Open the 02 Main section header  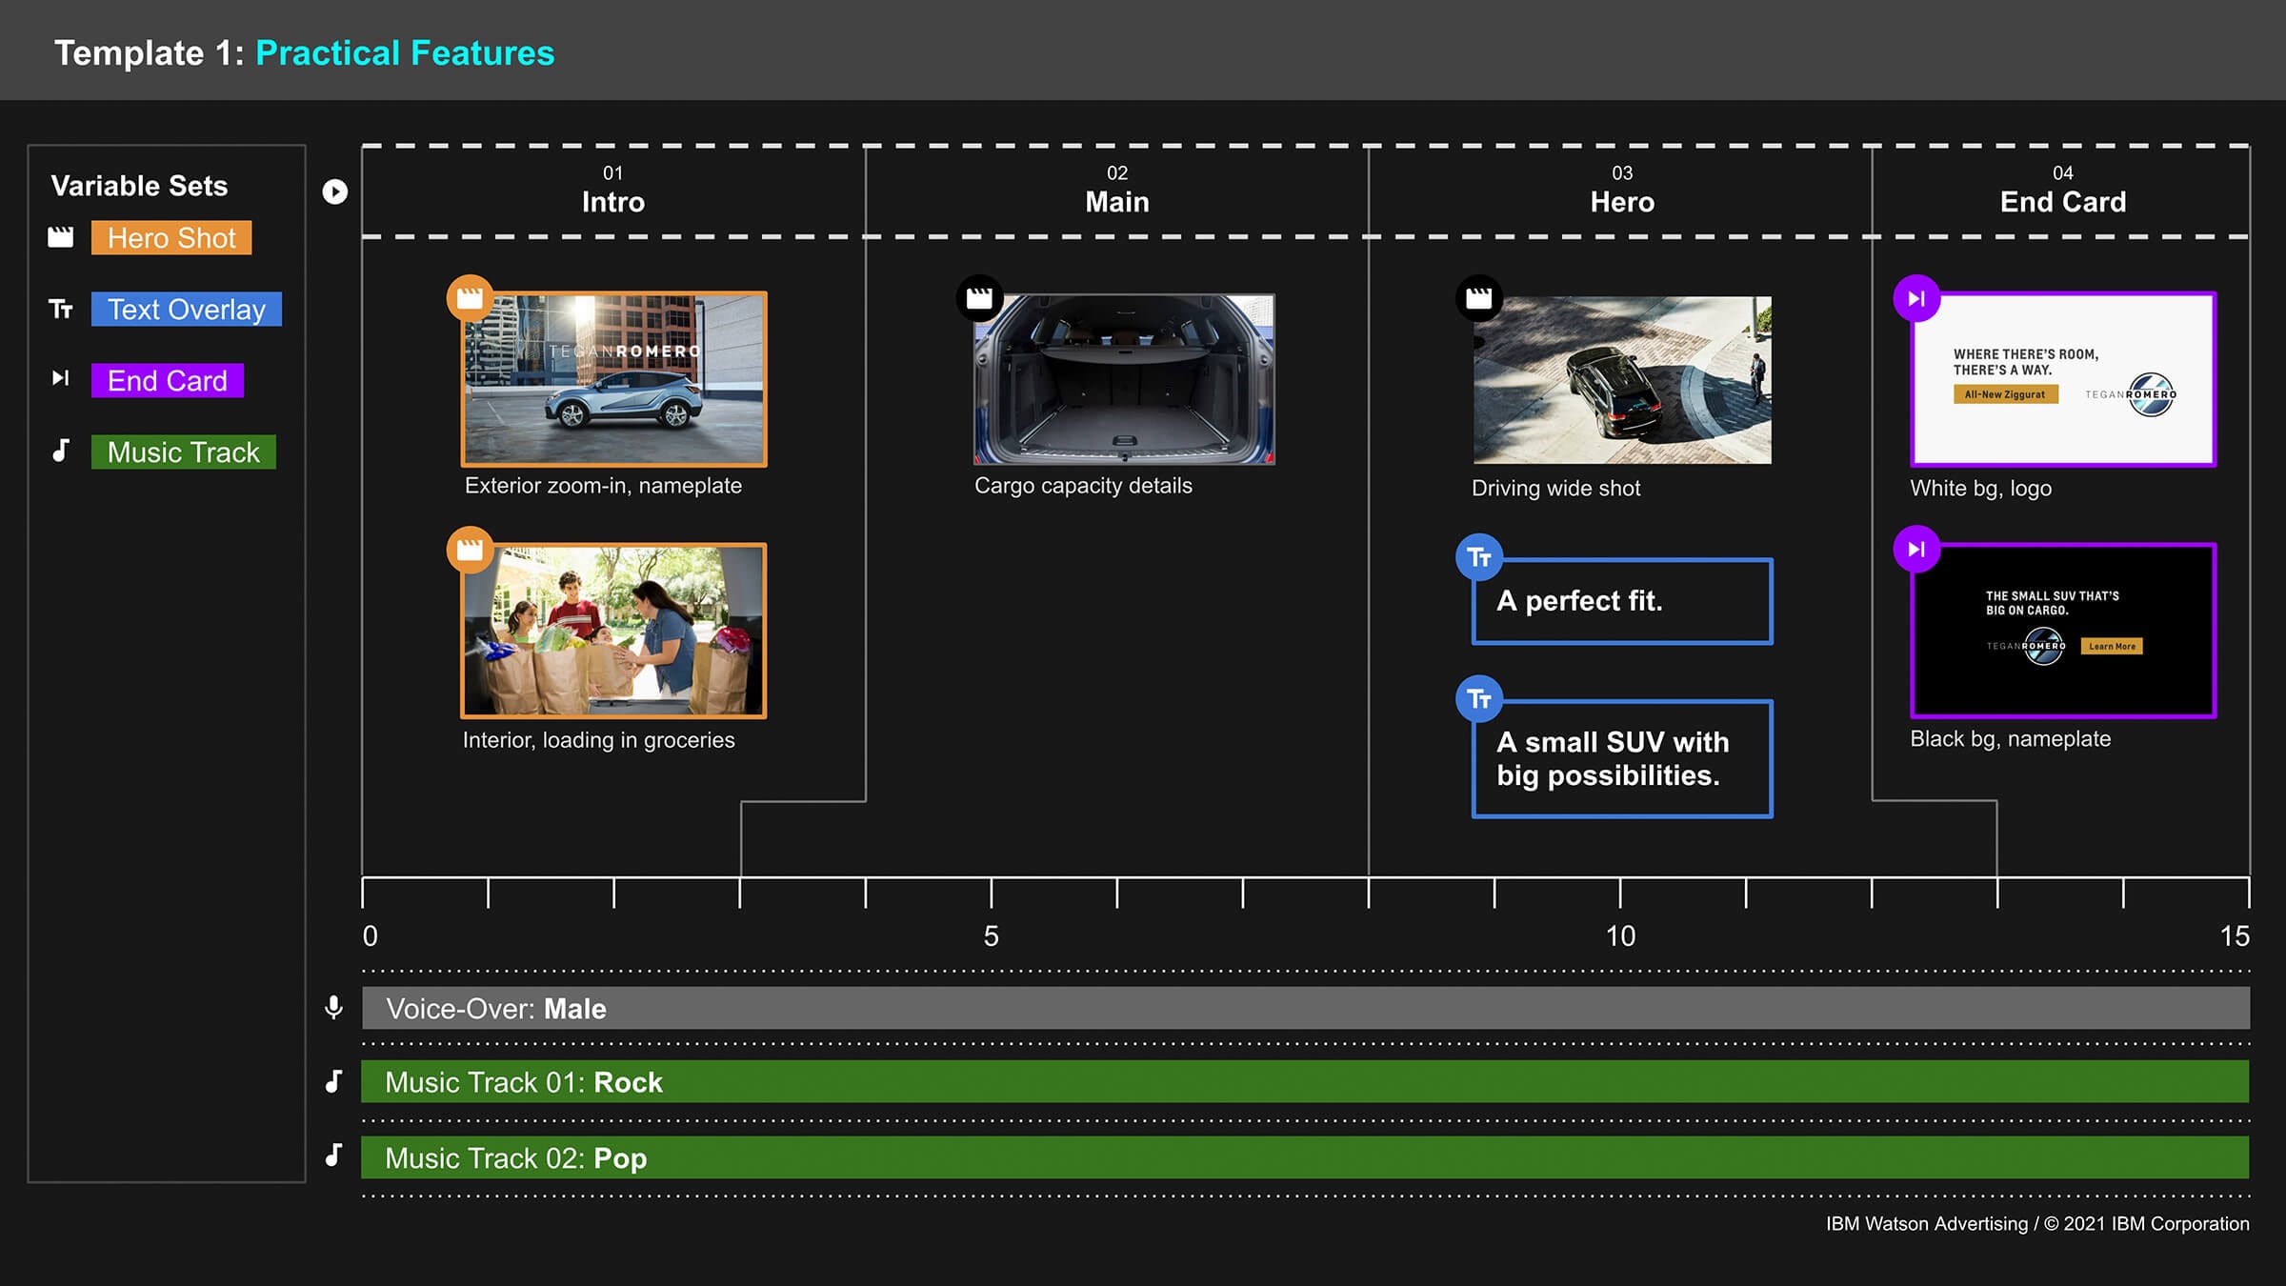[1116, 191]
